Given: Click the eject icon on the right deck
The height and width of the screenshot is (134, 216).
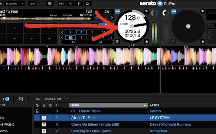Looking at the screenshot, I should (x=203, y=41).
